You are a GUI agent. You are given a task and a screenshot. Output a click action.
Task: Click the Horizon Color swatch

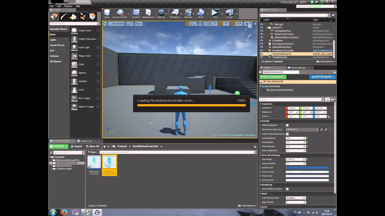click(307, 172)
